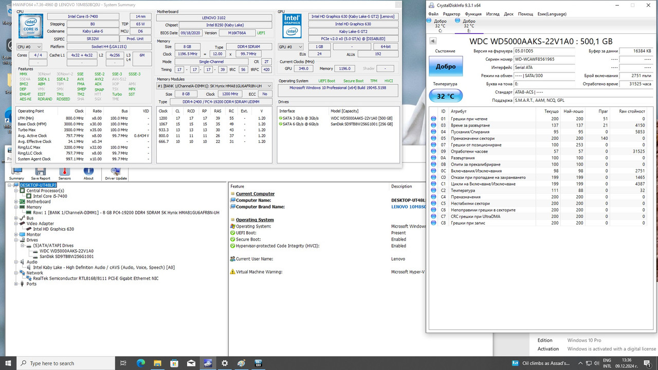The image size is (658, 370).
Task: Click the Добро health status button
Action: tap(446, 66)
